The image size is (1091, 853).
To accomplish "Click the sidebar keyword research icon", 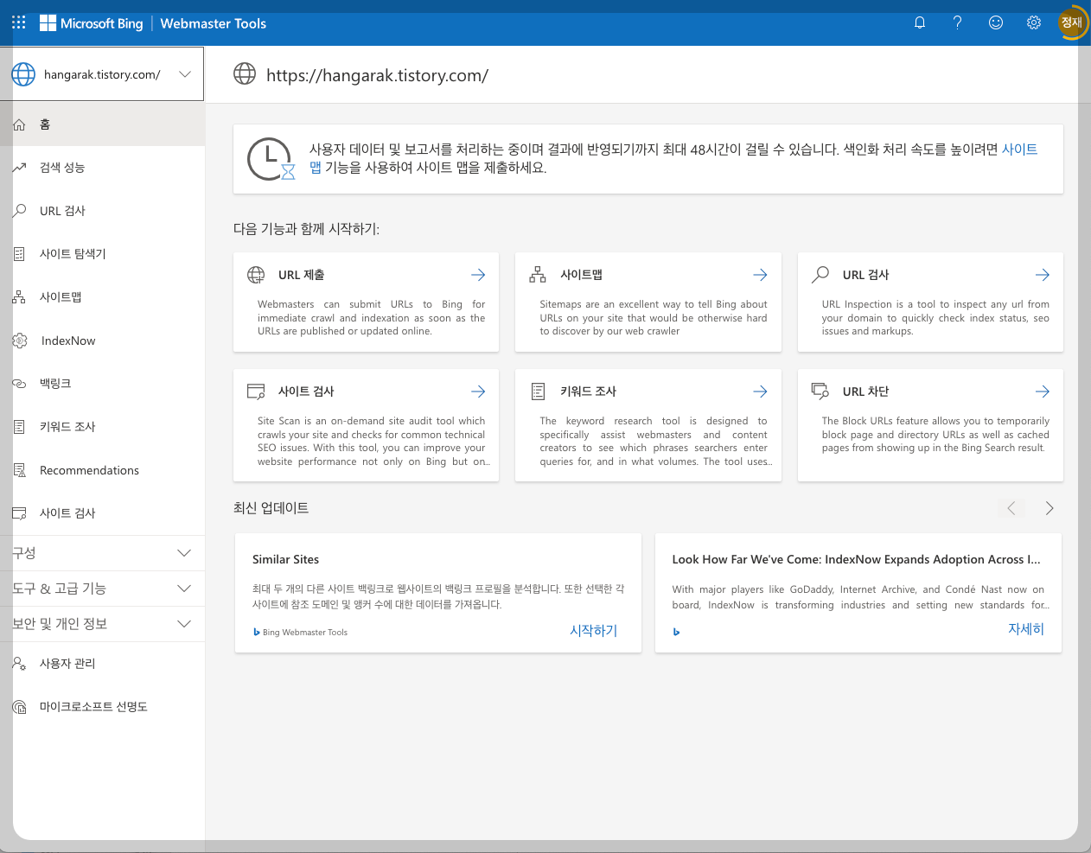I will [x=19, y=427].
